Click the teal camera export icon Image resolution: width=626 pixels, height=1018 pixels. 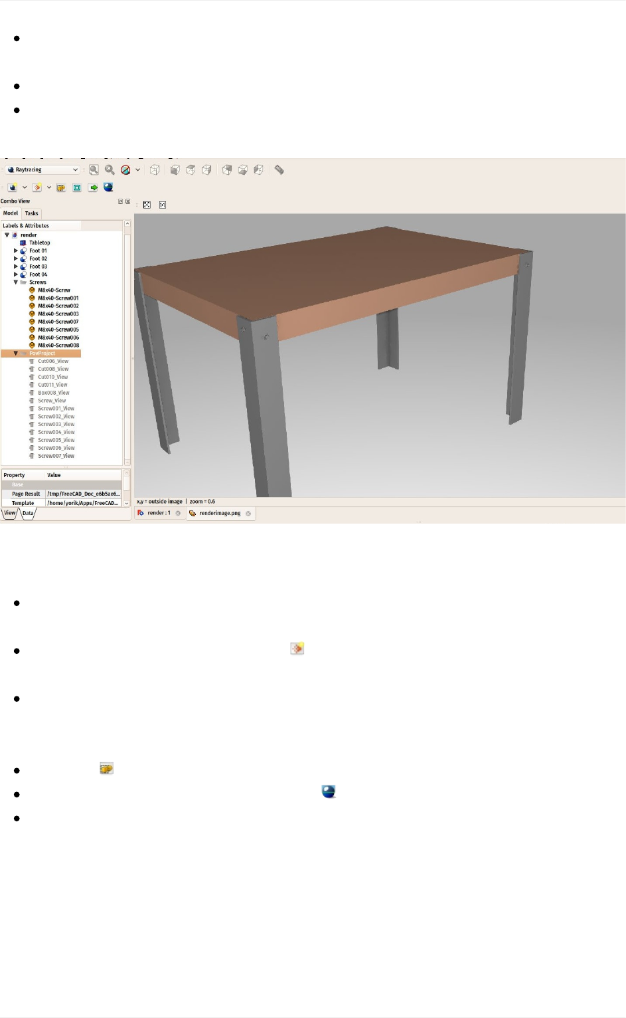click(x=77, y=187)
